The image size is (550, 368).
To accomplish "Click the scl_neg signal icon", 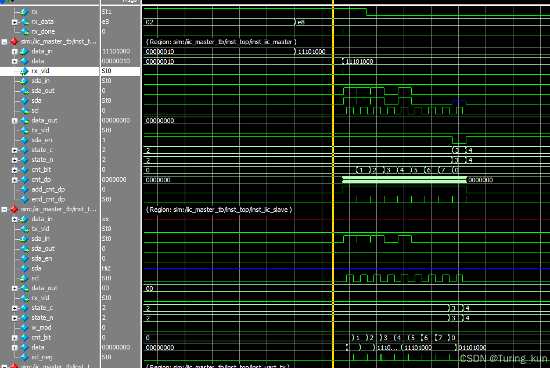I will 24,357.
